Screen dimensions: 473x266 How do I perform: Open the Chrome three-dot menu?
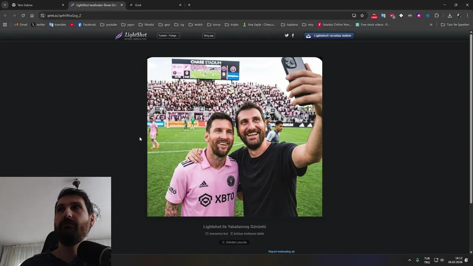(x=468, y=16)
